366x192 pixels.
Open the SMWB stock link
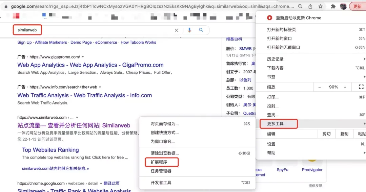(x=245, y=49)
